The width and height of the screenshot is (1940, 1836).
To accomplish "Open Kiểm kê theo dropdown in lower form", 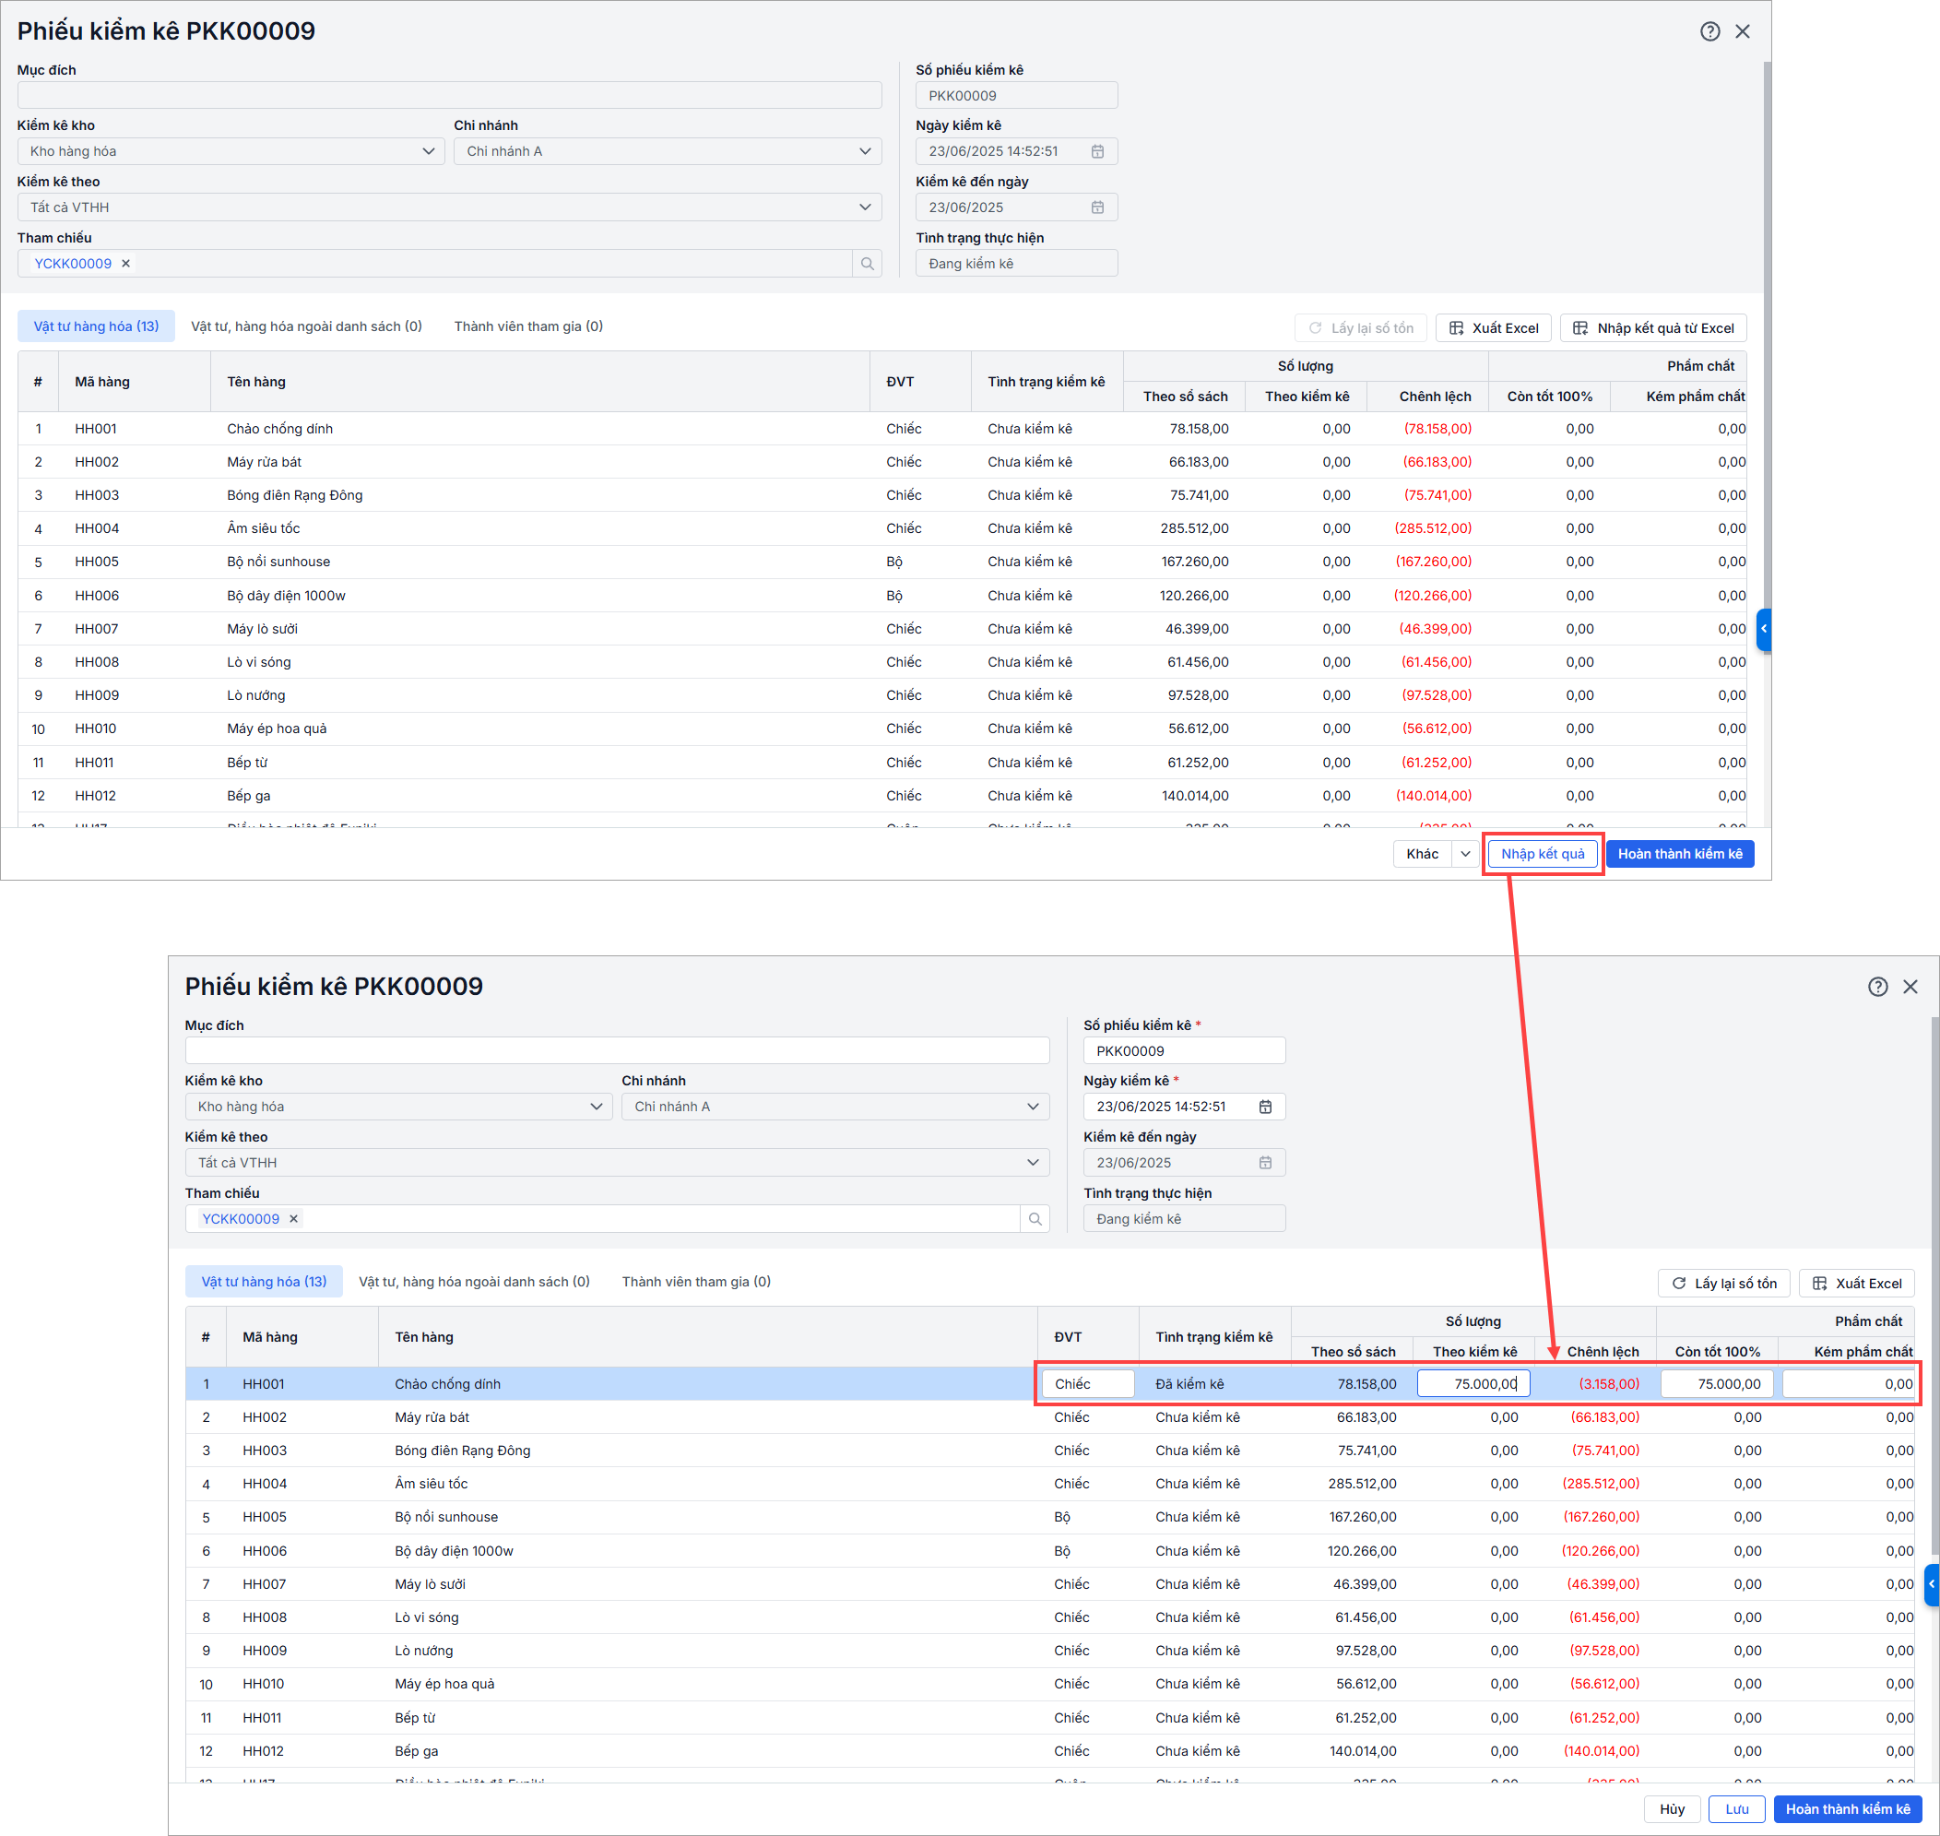I will (x=616, y=1163).
